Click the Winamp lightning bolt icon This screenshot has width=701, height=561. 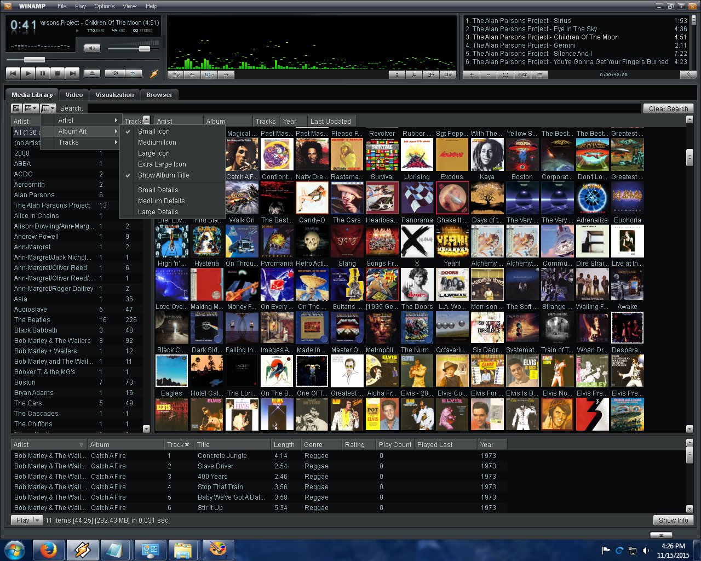[154, 73]
